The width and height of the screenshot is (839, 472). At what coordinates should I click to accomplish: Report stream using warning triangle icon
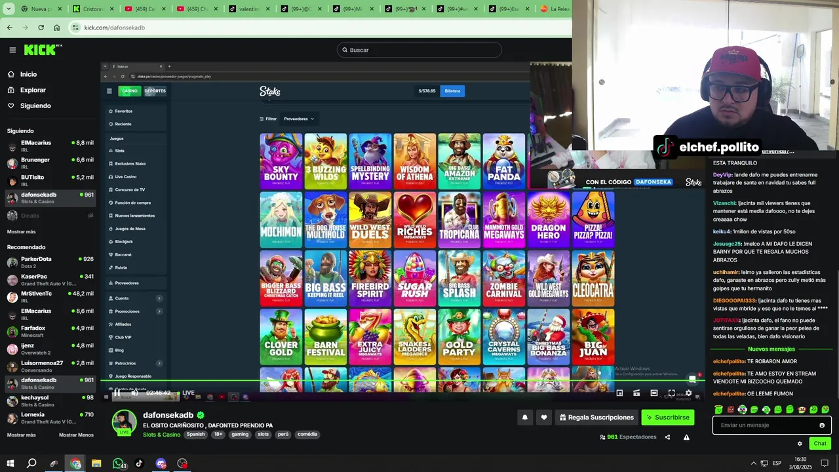click(686, 437)
